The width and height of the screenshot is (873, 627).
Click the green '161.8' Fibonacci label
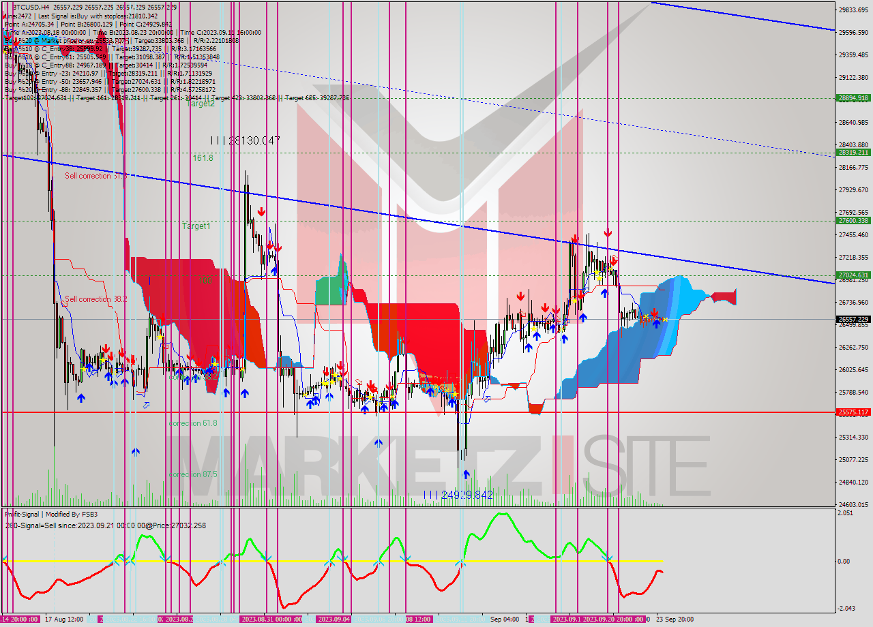click(x=203, y=157)
